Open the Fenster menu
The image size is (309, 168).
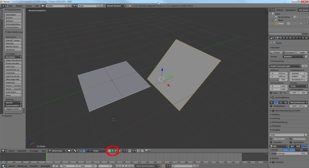coord(28,6)
